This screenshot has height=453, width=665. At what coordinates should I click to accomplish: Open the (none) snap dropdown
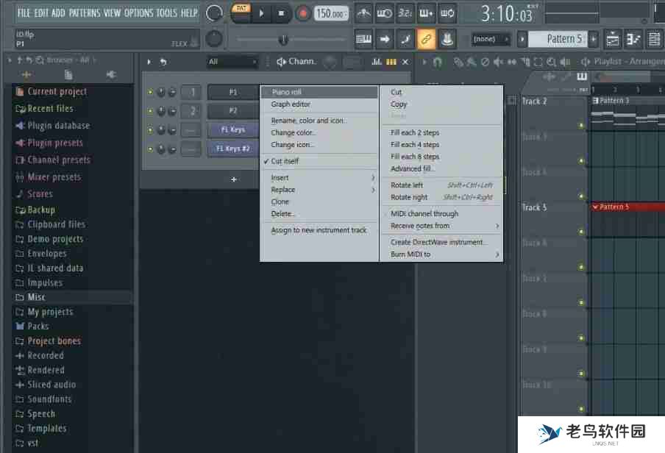click(x=490, y=39)
